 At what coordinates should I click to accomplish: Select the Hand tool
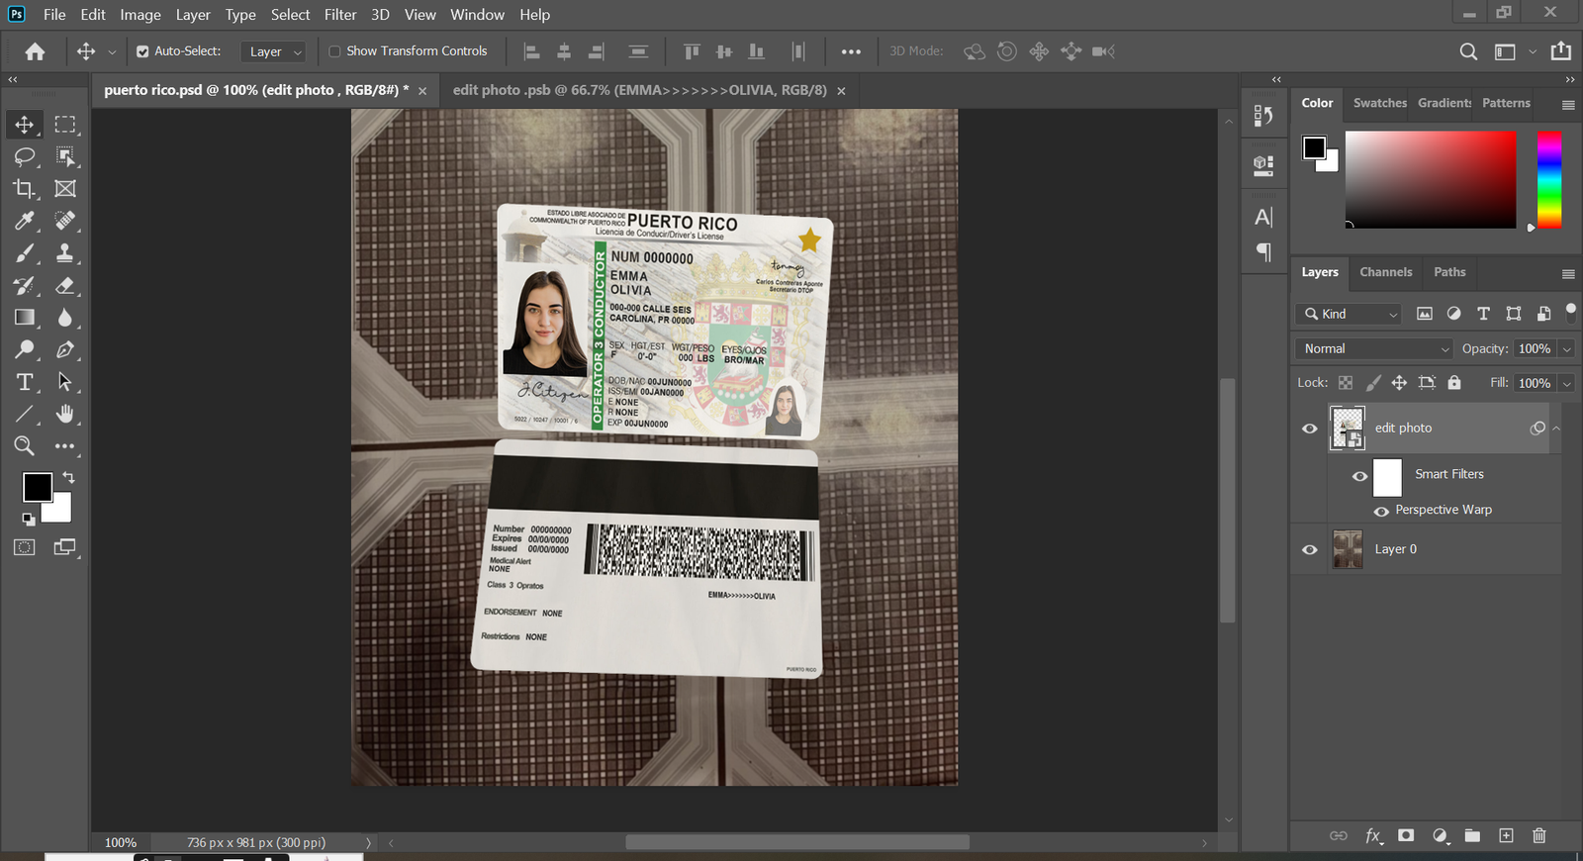(65, 414)
